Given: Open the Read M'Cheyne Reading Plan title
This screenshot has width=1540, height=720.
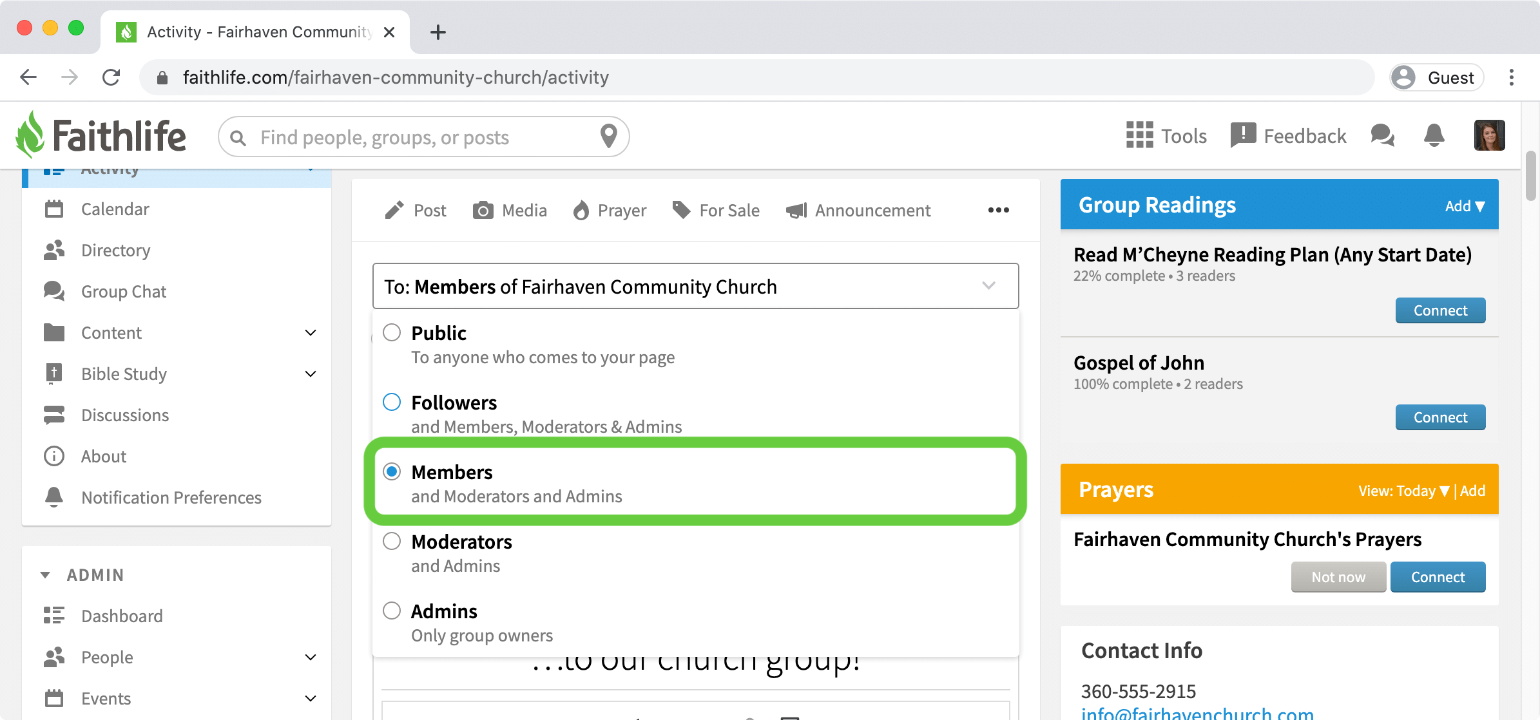Looking at the screenshot, I should 1273,255.
